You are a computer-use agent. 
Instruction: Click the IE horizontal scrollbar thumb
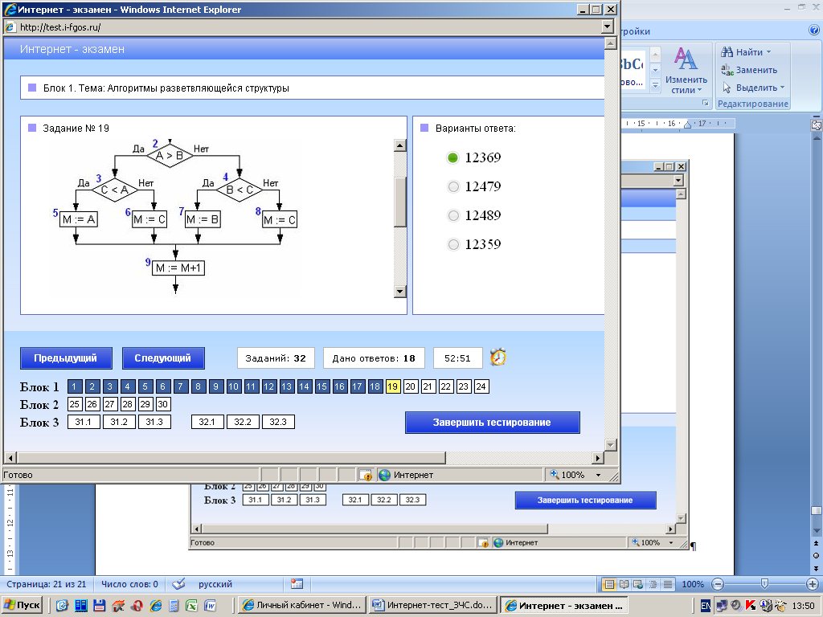[x=231, y=457]
